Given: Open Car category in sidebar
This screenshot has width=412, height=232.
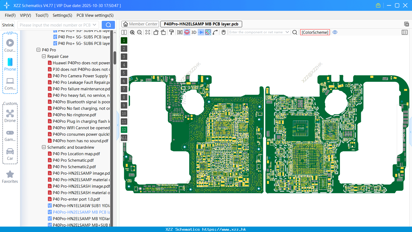Looking at the screenshot, I should click(x=10, y=154).
